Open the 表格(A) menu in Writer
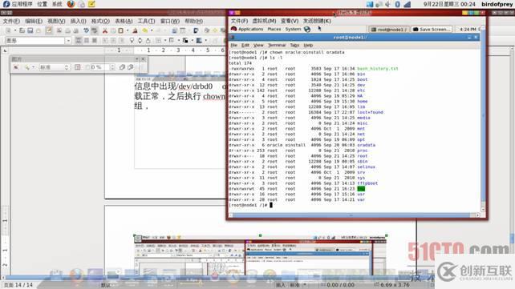Image resolution: width=515 pixels, height=289 pixels. (124, 21)
